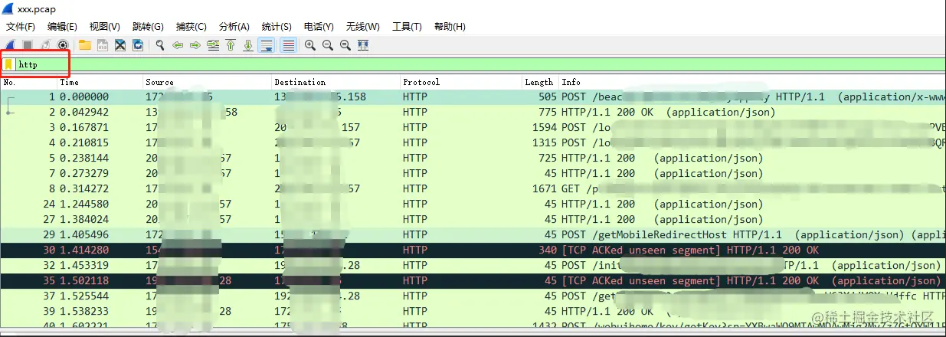Screen dimensions: 946x337
Task: Open the 捕获(C) menu
Action: [191, 27]
